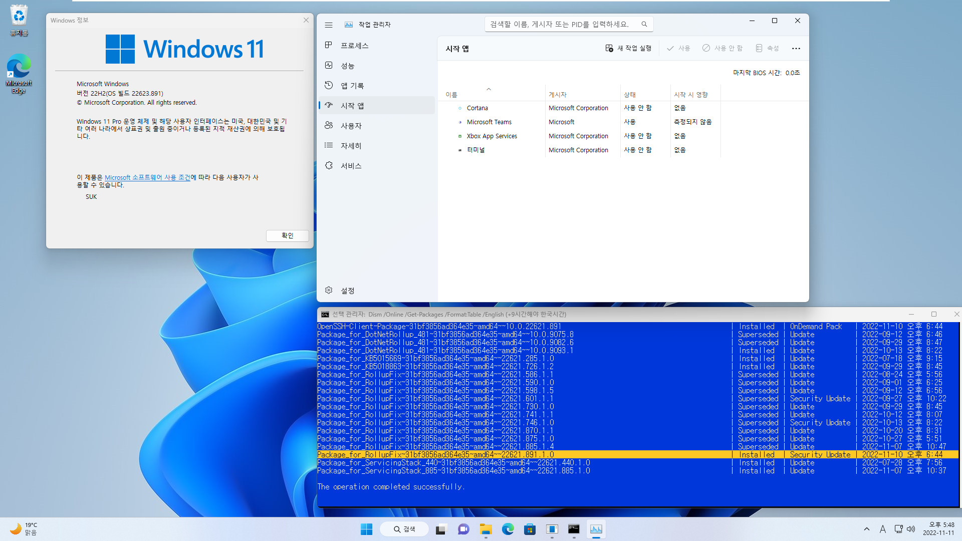Expand the system tray hidden icons chevron
962x541 pixels.
click(866, 529)
